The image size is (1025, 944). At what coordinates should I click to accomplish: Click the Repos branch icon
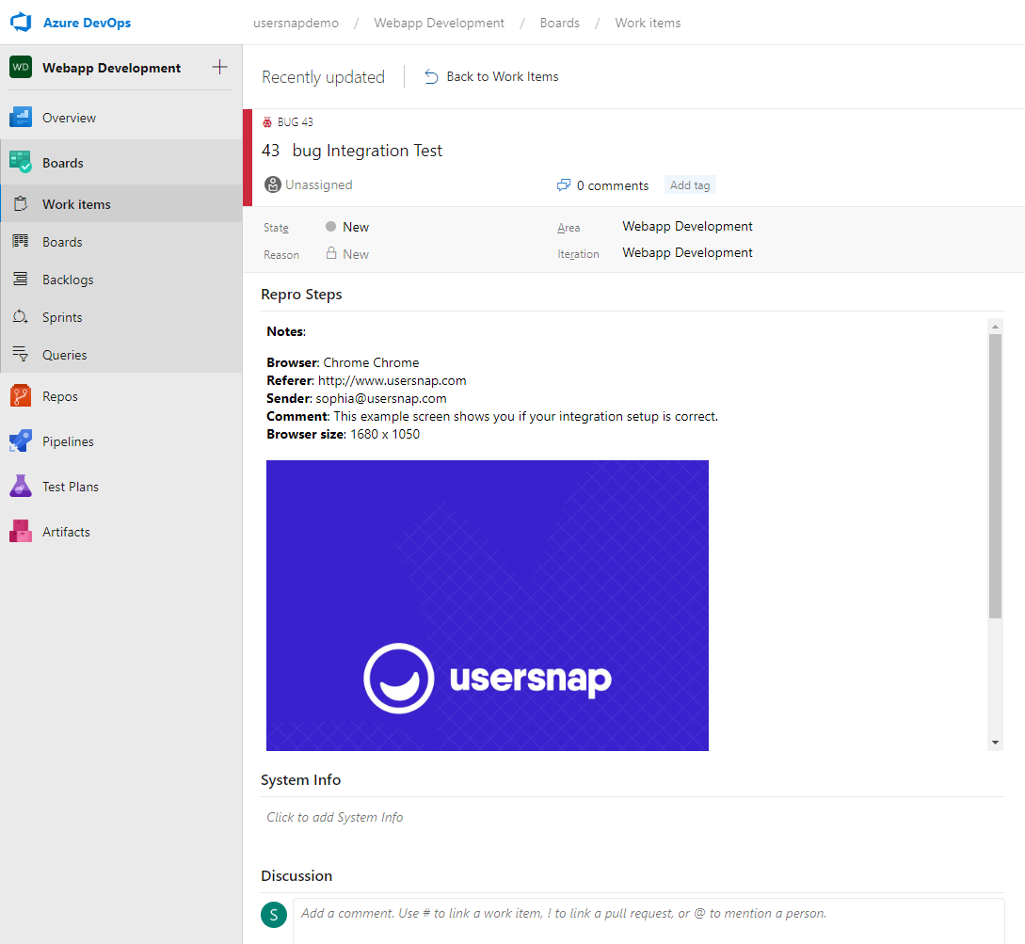21,396
